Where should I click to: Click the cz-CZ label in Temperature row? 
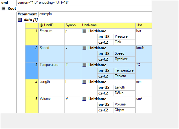[x=105, y=76]
